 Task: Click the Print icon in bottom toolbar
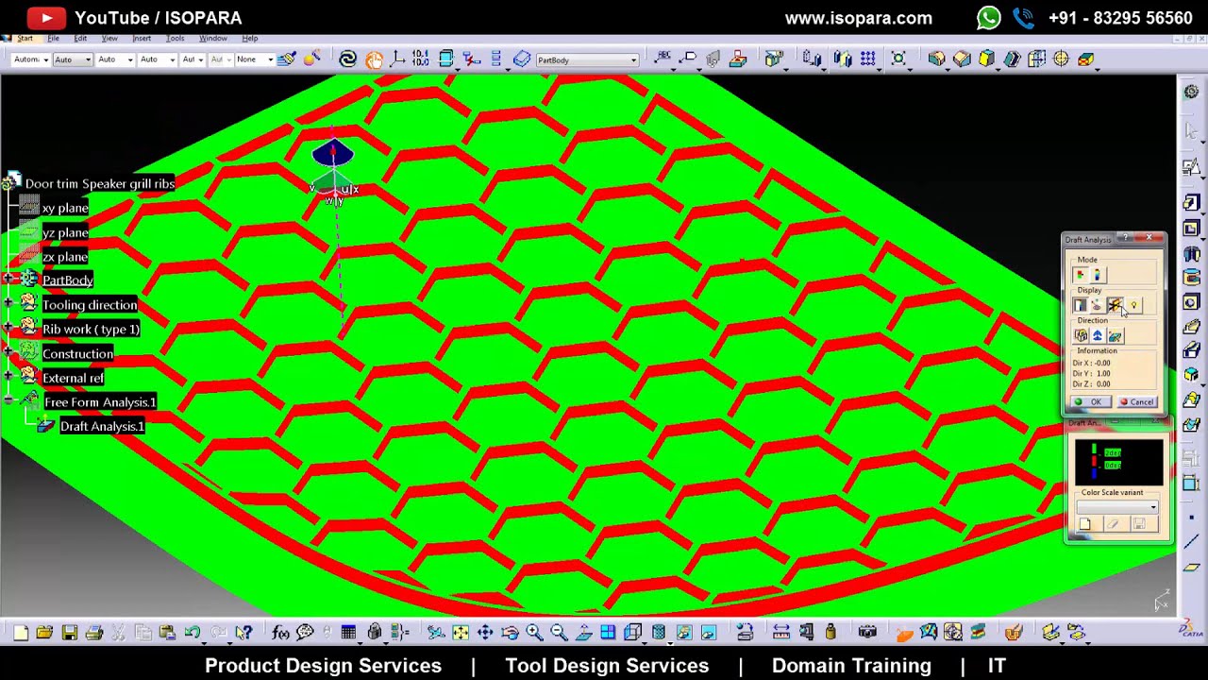(93, 633)
